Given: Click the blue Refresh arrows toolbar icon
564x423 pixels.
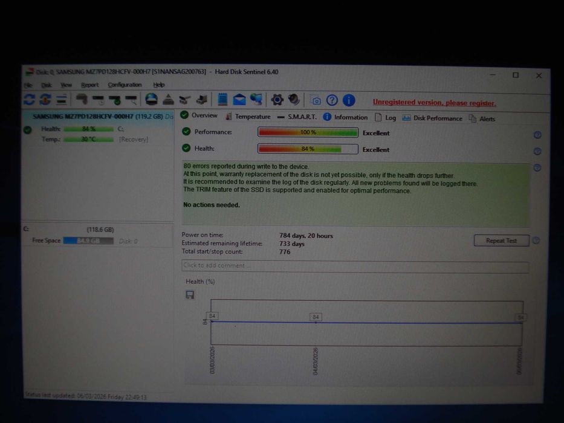Looking at the screenshot, I should [x=30, y=99].
